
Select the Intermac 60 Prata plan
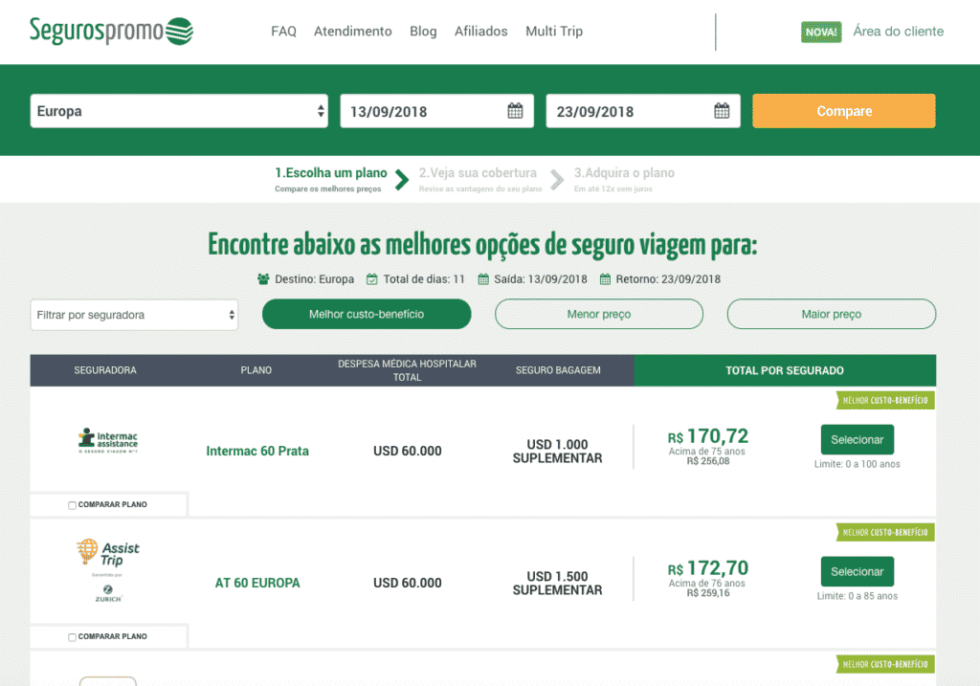pos(857,439)
